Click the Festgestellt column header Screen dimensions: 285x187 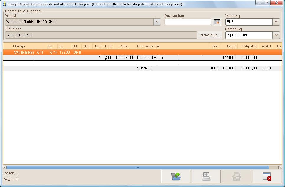click(248, 46)
